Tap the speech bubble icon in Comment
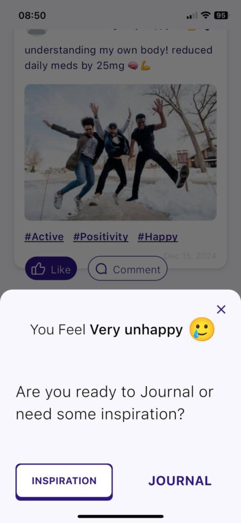 (101, 270)
